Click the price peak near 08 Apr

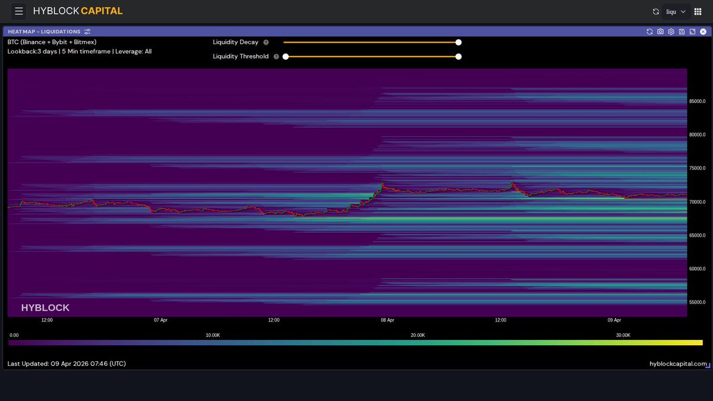pyautogui.click(x=383, y=185)
